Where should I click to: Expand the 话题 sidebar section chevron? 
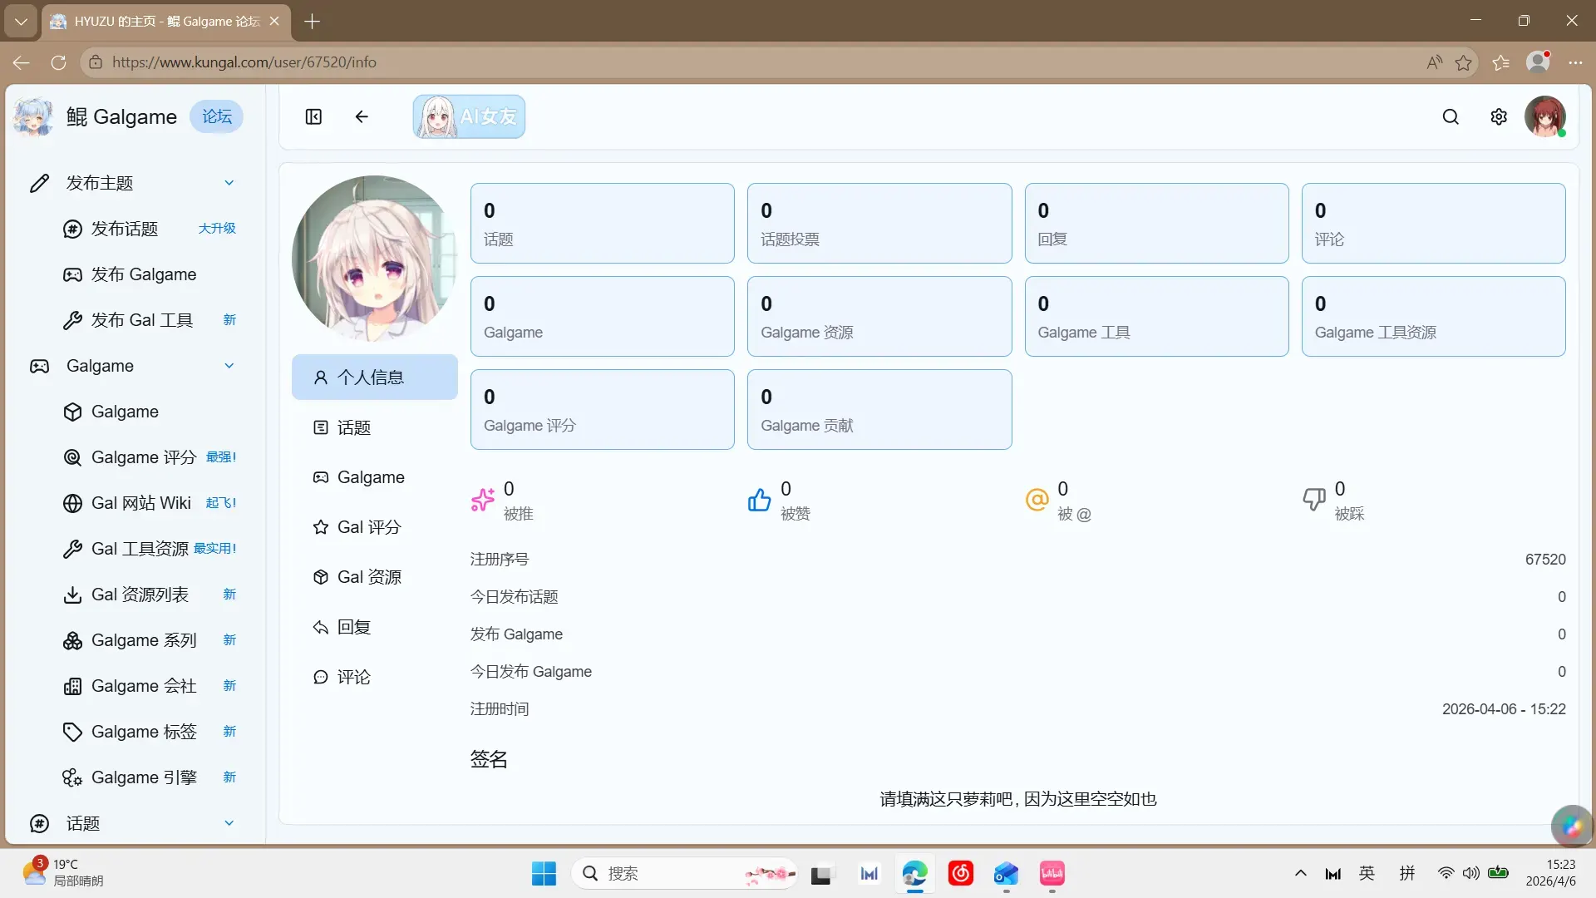point(229,823)
